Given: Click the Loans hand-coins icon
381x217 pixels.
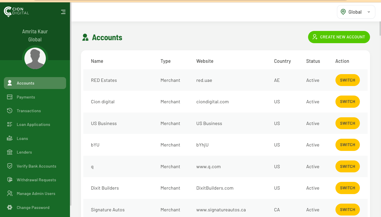Looking at the screenshot, I should 10,138.
